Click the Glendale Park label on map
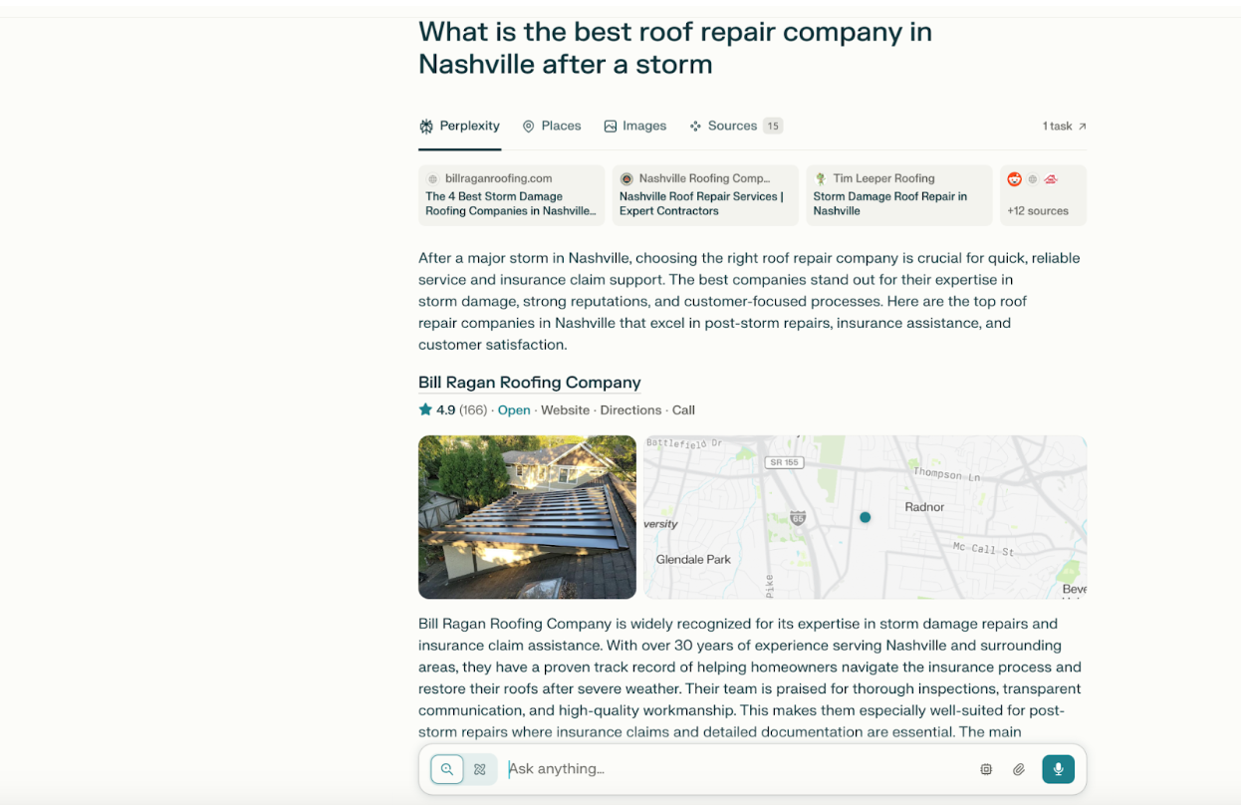 693,560
